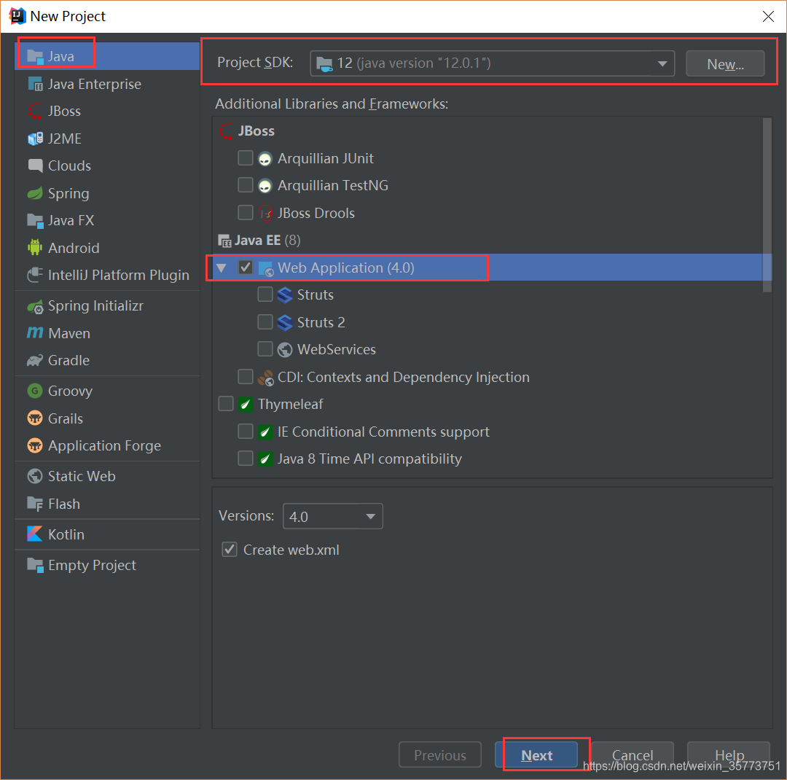Enable the Thymeleaf checkbox

[226, 404]
